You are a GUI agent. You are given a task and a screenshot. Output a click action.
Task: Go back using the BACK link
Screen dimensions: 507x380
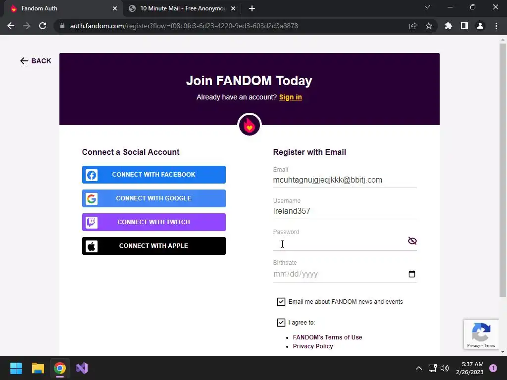point(36,61)
